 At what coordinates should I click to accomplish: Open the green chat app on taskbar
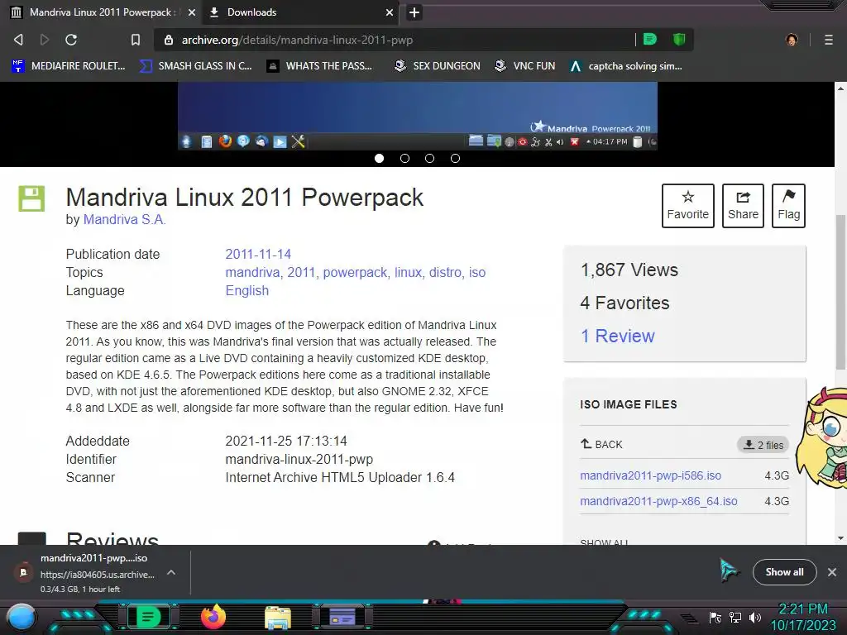pos(147,617)
